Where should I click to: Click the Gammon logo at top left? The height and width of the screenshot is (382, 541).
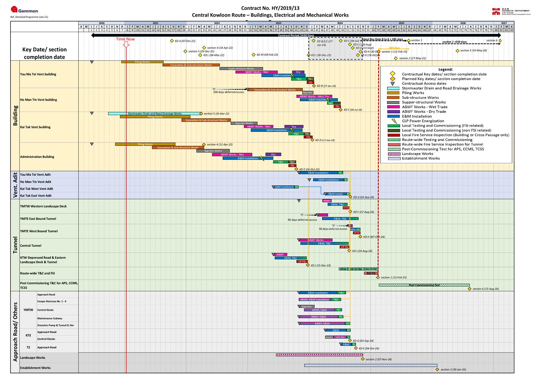24,10
